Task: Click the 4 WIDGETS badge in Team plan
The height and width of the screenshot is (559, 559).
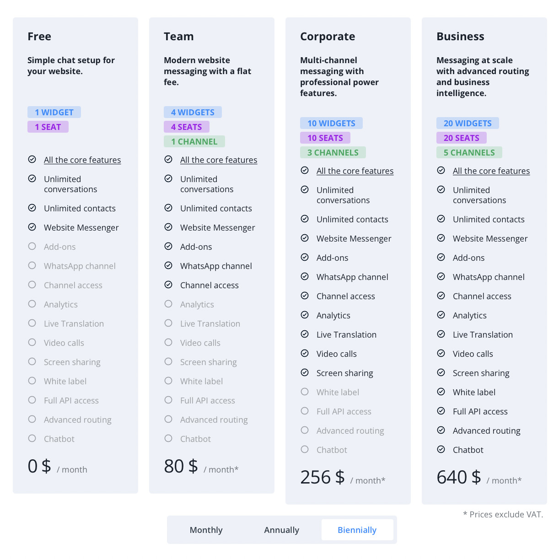Action: click(x=193, y=112)
